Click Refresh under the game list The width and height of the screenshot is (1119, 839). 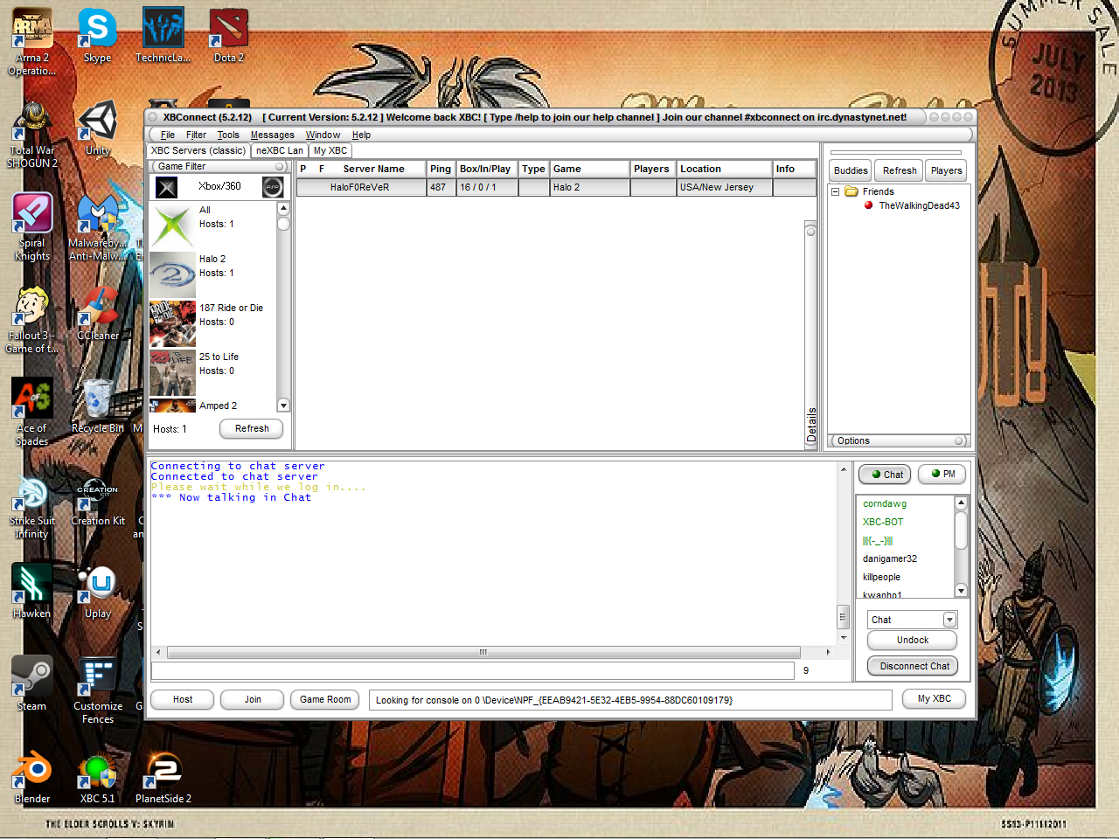pos(252,429)
